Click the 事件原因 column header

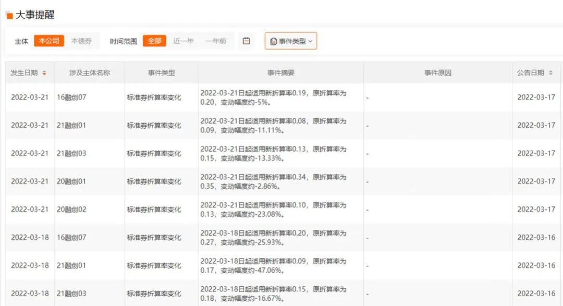pyautogui.click(x=437, y=73)
